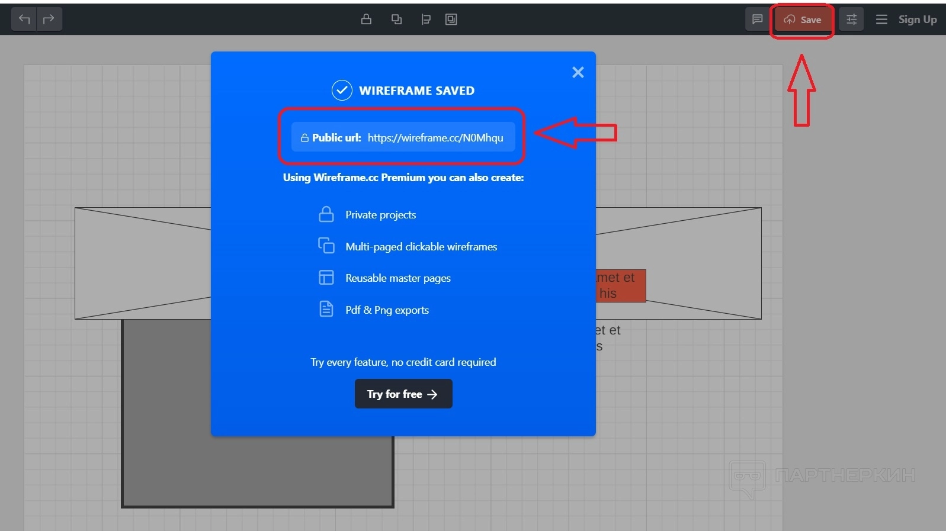Click the "WIREFRAME SAVED" heading

(416, 91)
